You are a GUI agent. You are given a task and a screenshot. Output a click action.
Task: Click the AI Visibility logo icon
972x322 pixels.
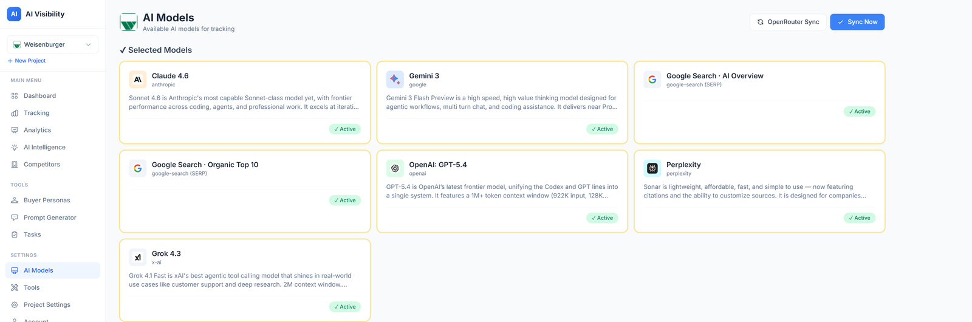(x=14, y=14)
